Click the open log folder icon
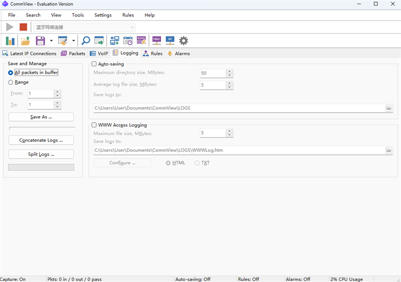This screenshot has height=282, width=401. click(x=26, y=41)
